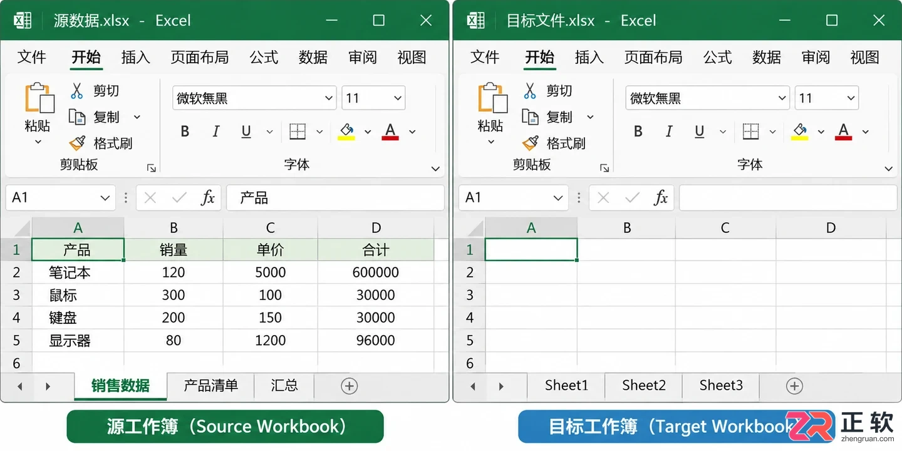Click Copy icon in source workbook

(x=77, y=117)
